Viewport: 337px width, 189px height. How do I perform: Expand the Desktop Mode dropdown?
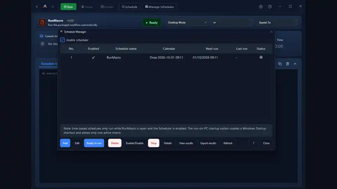(x=187, y=22)
